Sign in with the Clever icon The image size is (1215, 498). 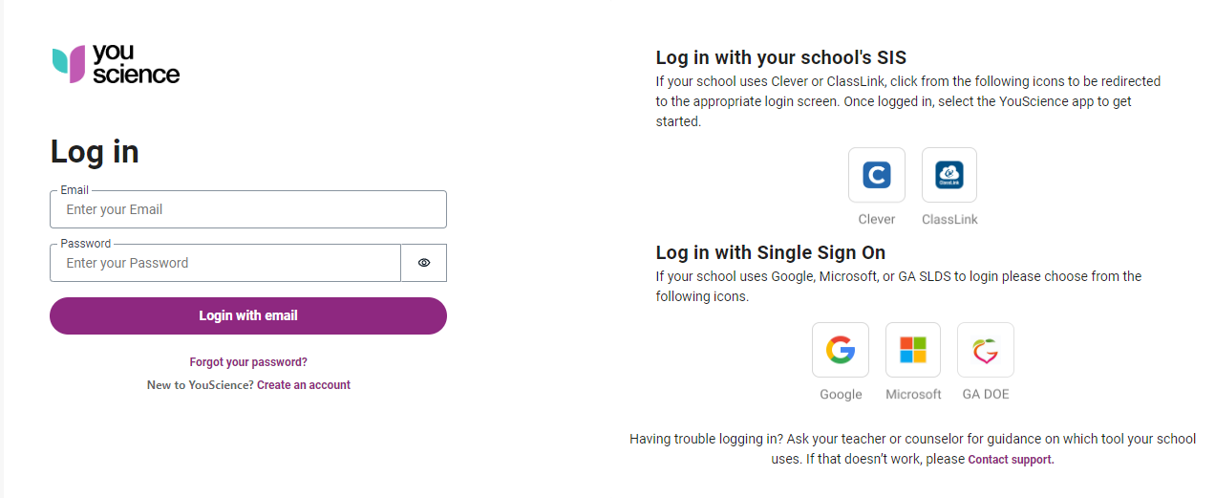876,175
